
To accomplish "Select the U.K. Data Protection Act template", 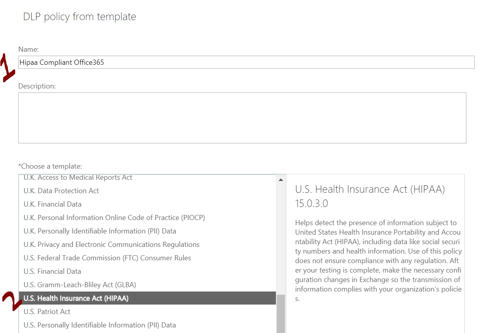I will point(61,190).
